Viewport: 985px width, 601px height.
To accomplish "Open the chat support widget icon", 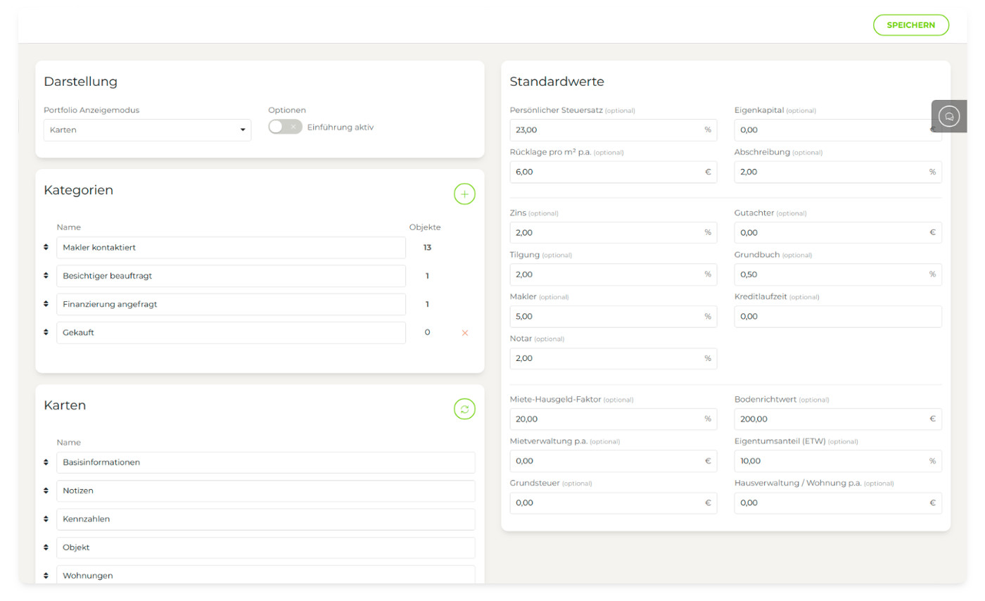I will click(x=949, y=117).
